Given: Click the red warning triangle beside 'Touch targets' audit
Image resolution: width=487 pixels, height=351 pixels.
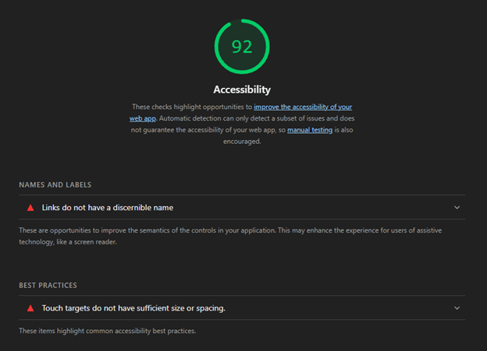Looking at the screenshot, I should coord(30,308).
